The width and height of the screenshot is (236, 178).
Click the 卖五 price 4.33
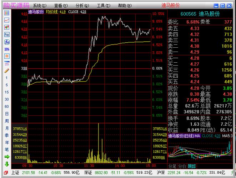(195, 28)
